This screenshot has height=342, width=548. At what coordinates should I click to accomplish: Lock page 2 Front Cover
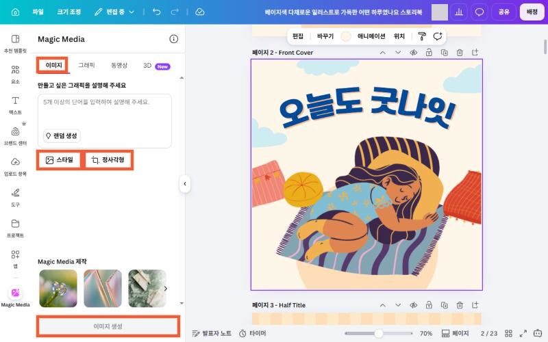[429, 53]
